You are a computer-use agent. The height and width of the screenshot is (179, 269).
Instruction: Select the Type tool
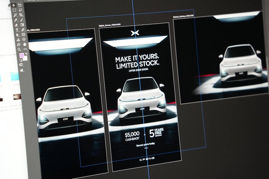pos(17,30)
